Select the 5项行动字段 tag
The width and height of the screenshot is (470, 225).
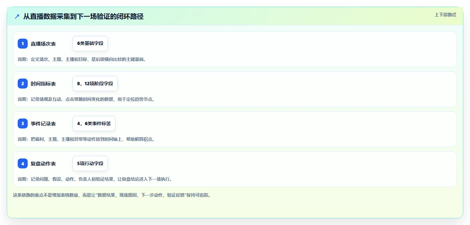click(x=90, y=163)
